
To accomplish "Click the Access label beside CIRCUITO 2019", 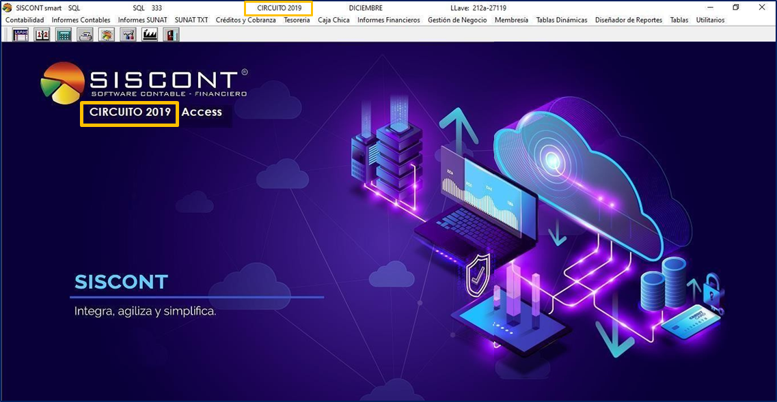I will [202, 112].
